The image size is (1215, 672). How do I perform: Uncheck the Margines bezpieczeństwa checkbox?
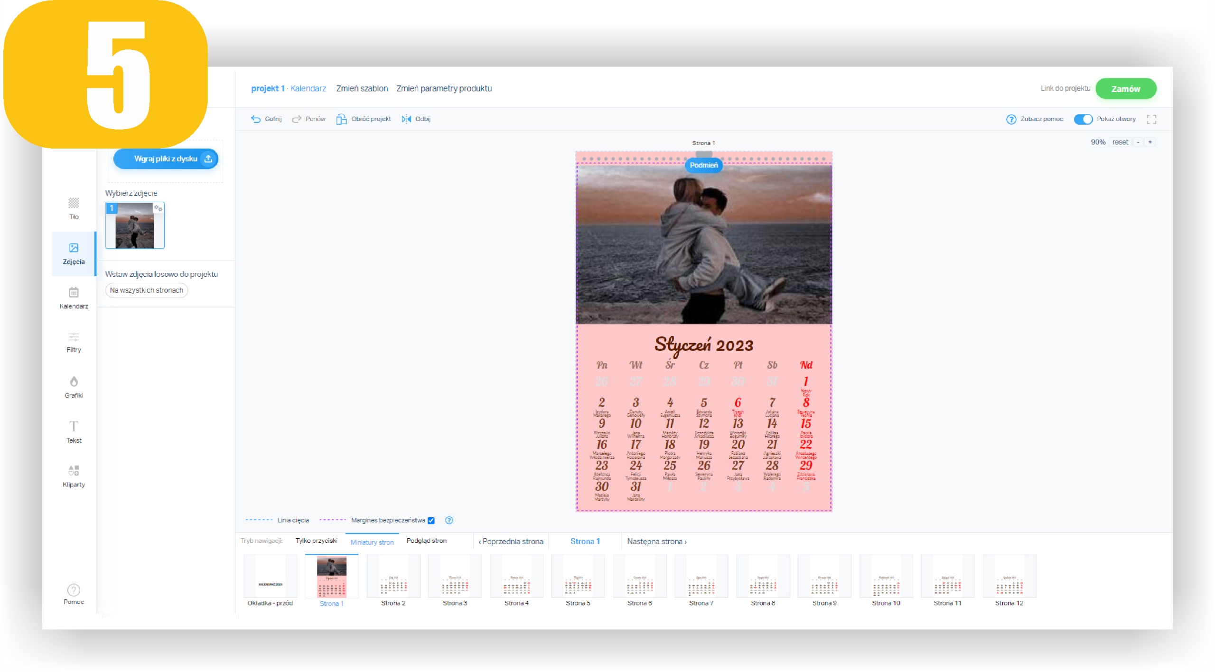[x=431, y=521]
